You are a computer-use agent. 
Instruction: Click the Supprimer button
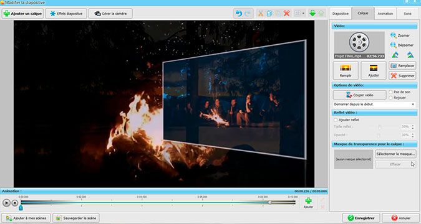click(x=402, y=76)
